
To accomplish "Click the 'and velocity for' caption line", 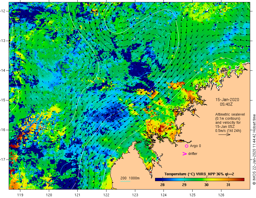I will coord(228,123).
